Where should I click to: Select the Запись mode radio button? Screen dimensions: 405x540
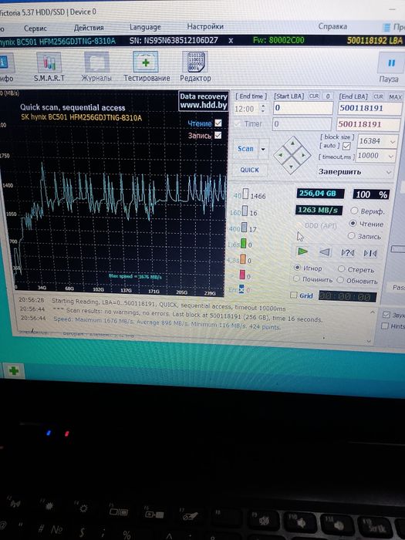point(351,236)
